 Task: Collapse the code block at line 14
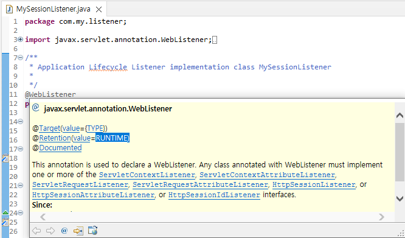21,122
